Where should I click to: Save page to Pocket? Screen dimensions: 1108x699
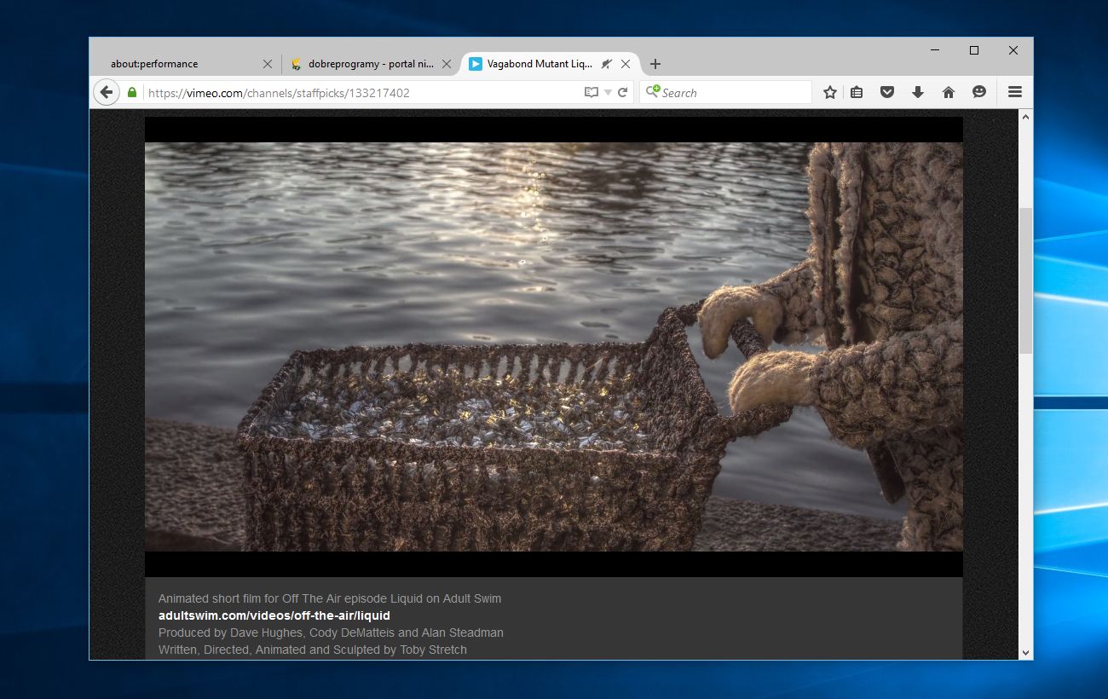click(887, 92)
